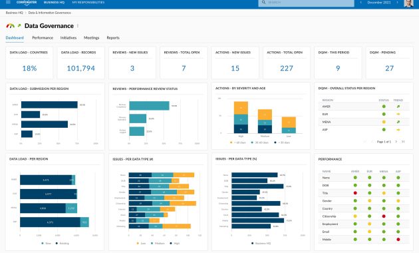Toggle the 'Business HQ' legend under Issues percent chart
Screen dimensions: 419x253
pos(261,244)
